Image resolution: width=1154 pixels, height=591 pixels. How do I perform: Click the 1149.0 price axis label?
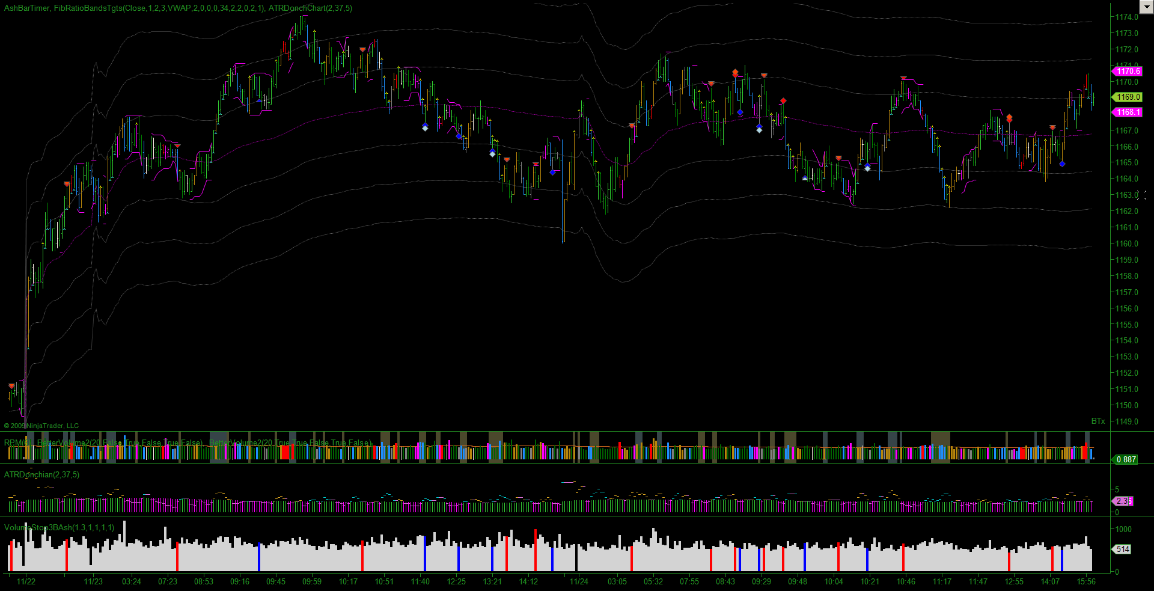coord(1127,421)
